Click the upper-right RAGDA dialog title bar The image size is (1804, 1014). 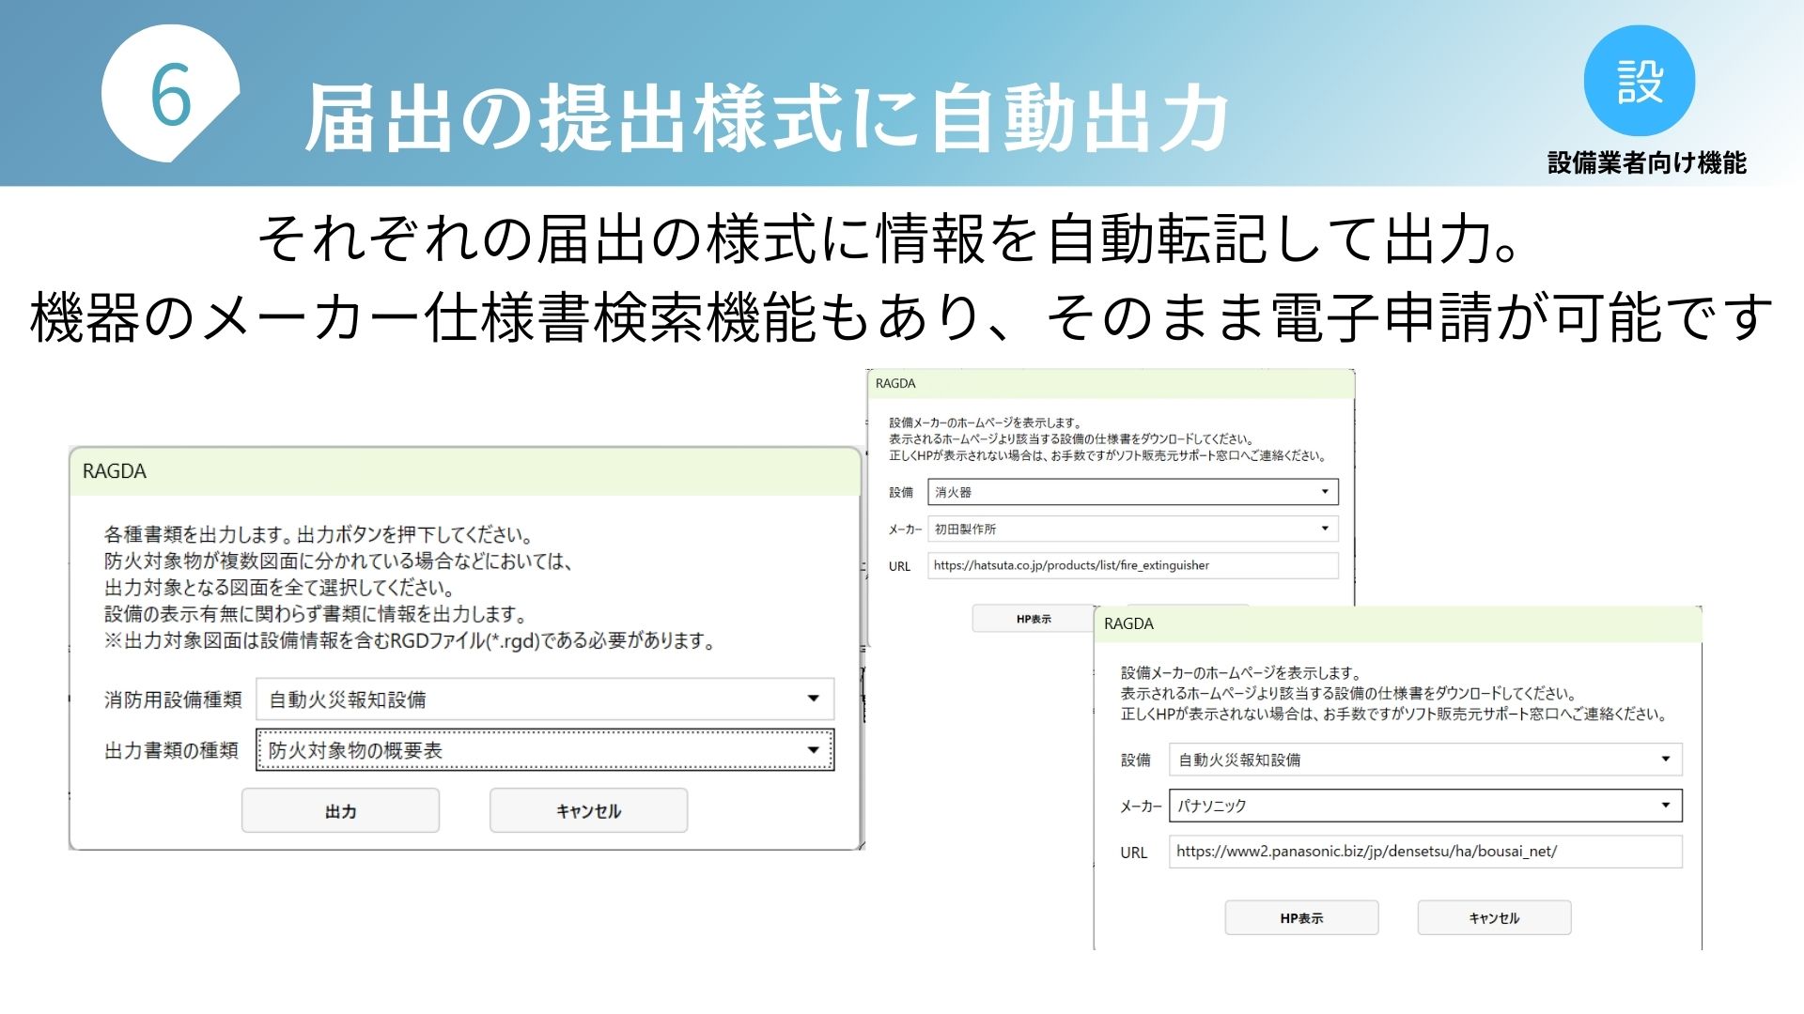click(1109, 384)
